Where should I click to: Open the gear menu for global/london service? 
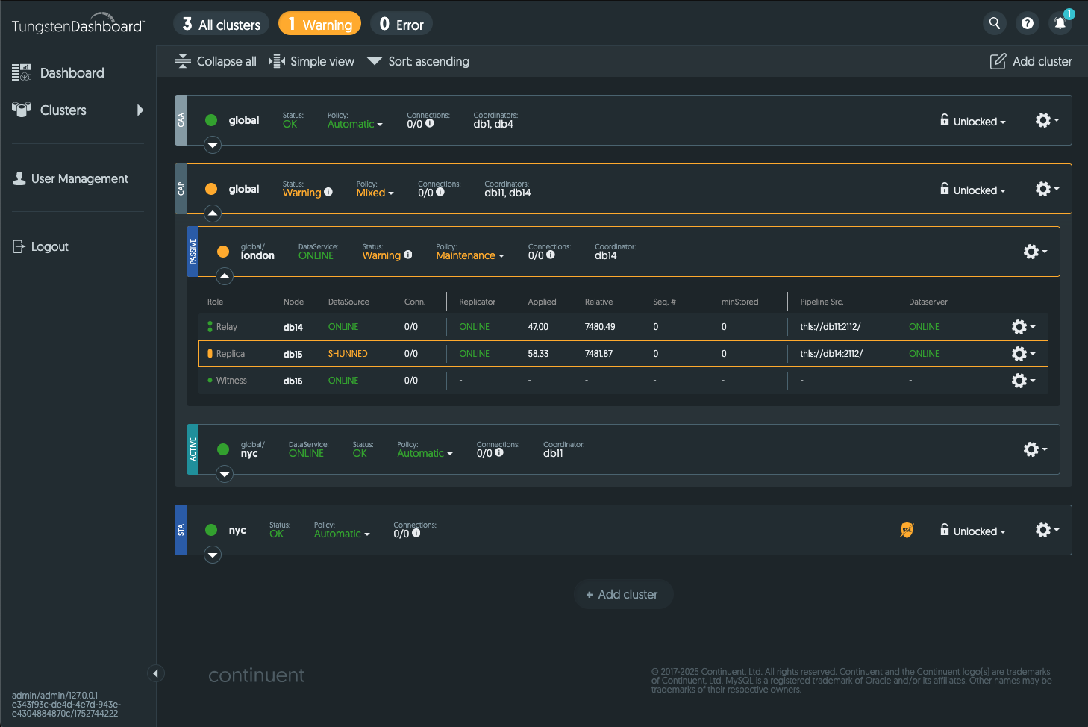1035,252
